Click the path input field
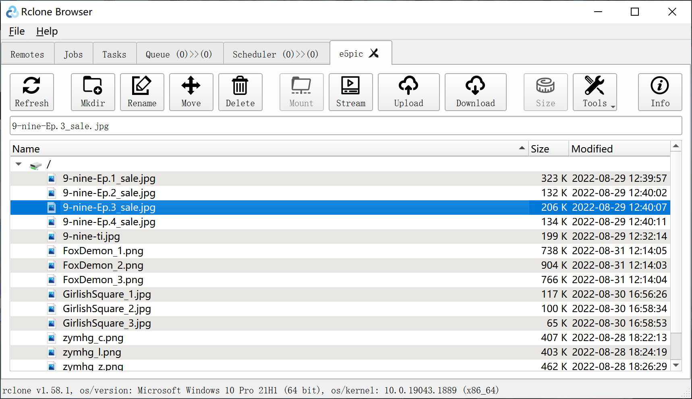Image resolution: width=692 pixels, height=399 pixels. click(346, 126)
